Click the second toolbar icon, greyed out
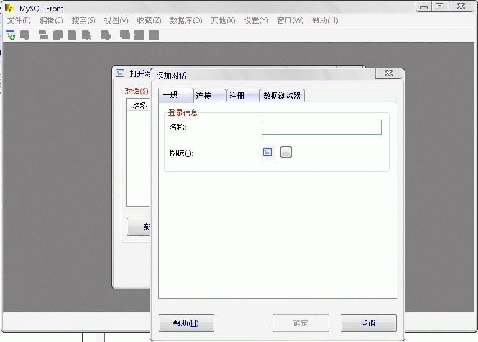Image resolution: width=478 pixels, height=342 pixels. (x=24, y=35)
